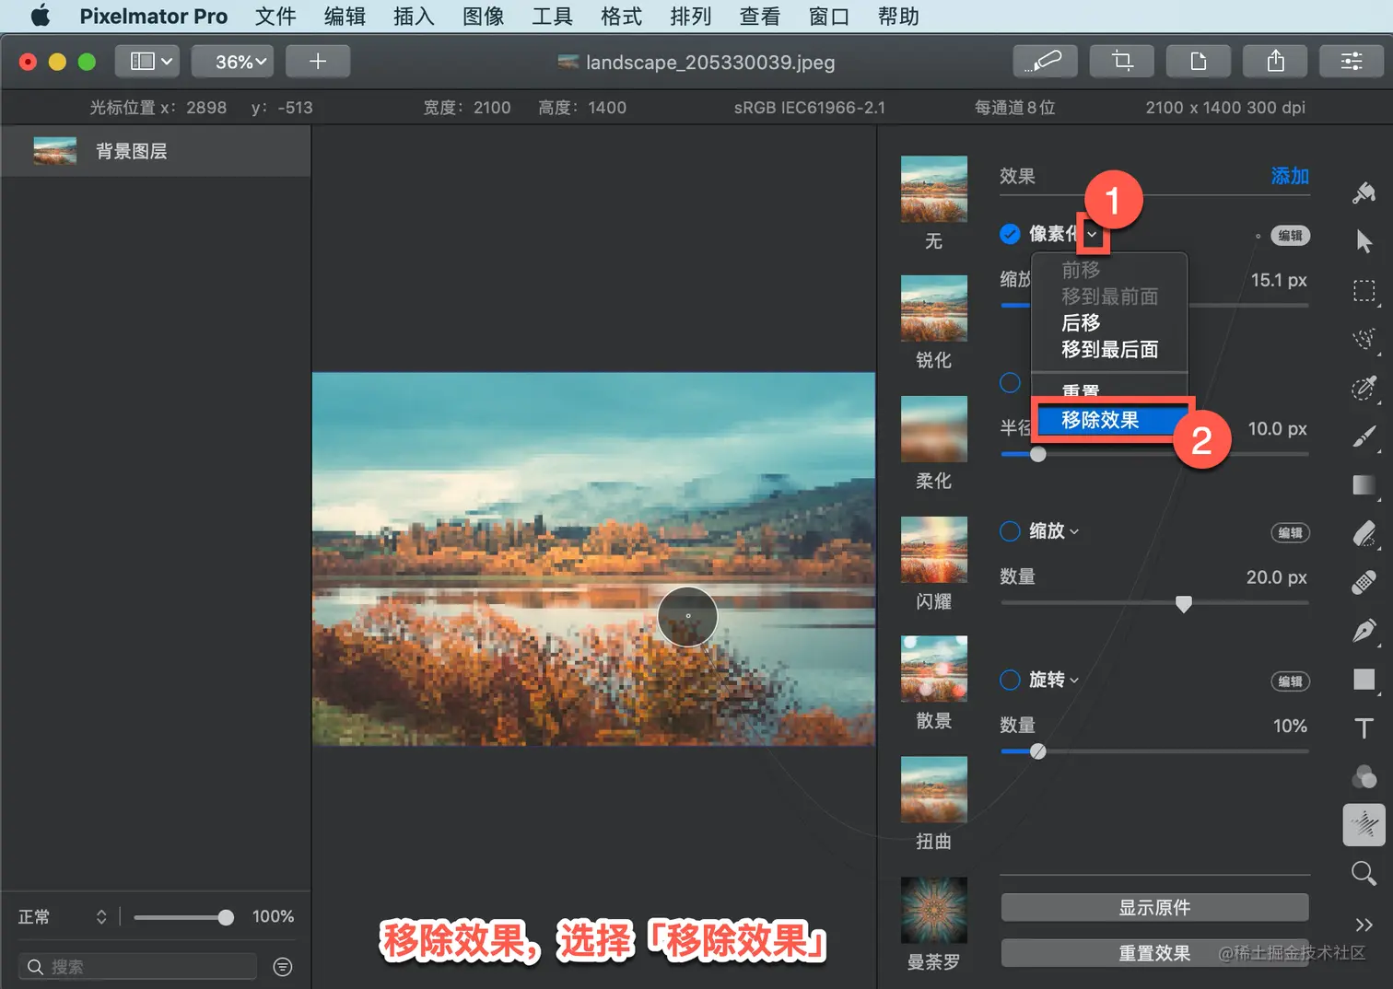
Task: Click the 重置效果 button
Action: pos(1154,953)
